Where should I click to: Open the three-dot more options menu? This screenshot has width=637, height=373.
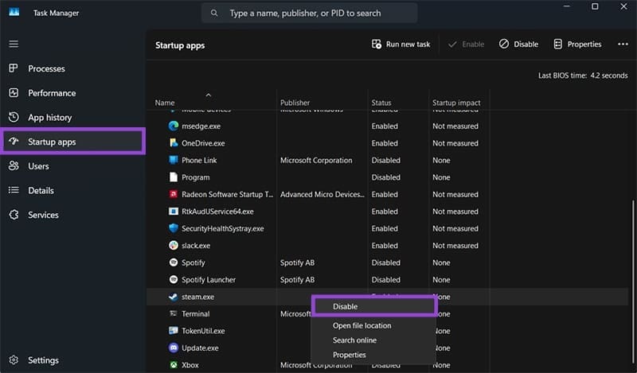pyautogui.click(x=623, y=45)
